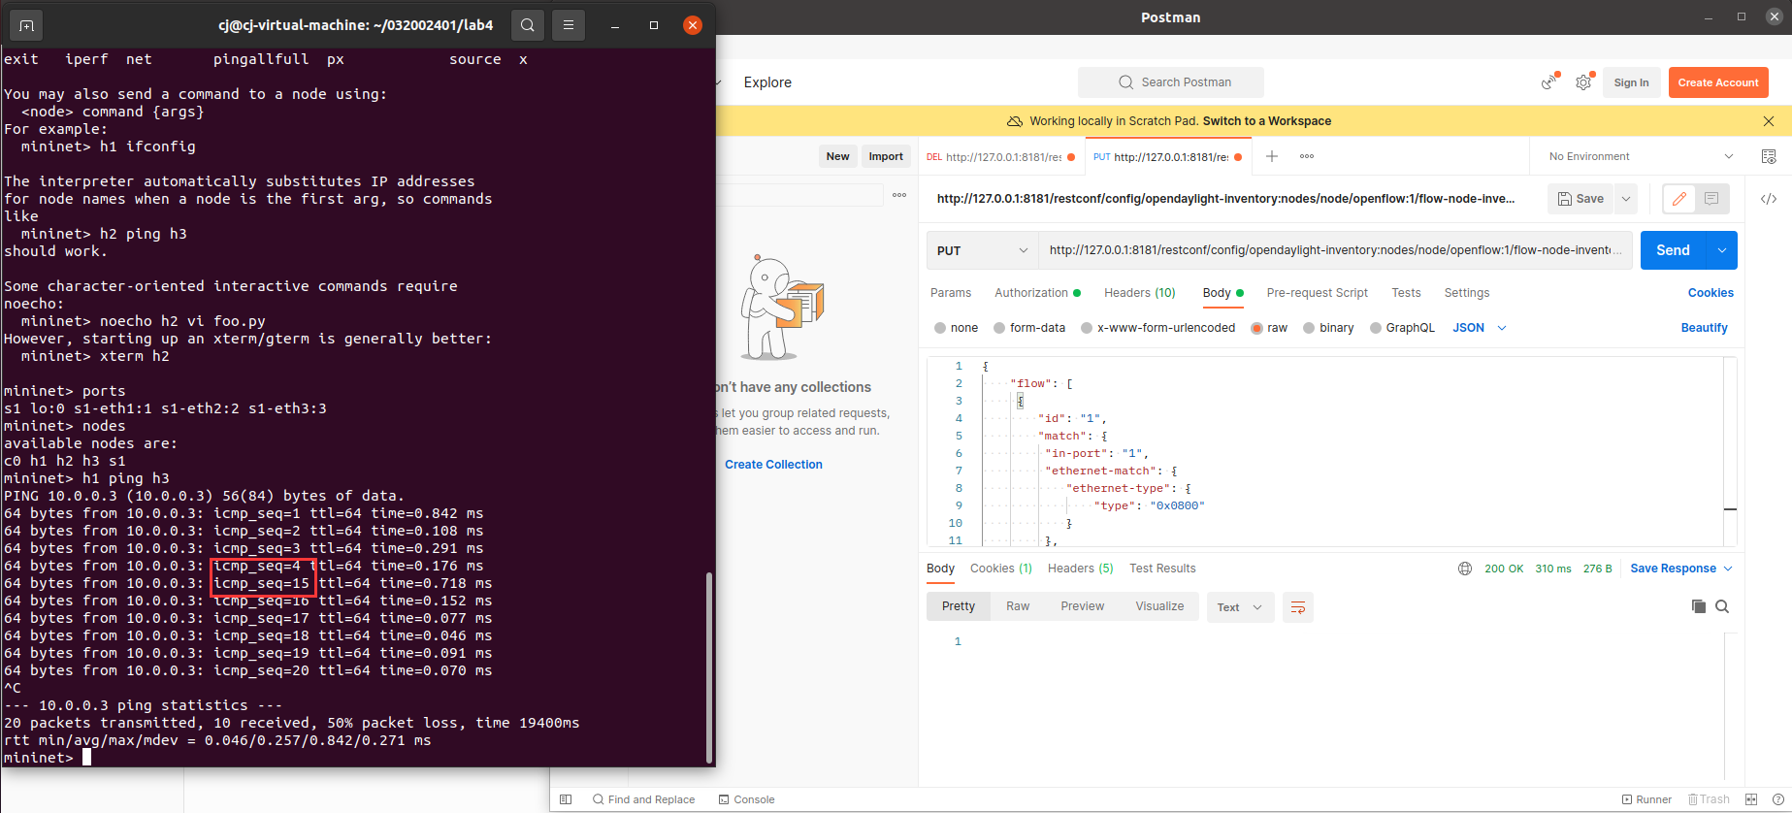Switch to the Tests tab
This screenshot has height=813, width=1792.
click(1406, 293)
